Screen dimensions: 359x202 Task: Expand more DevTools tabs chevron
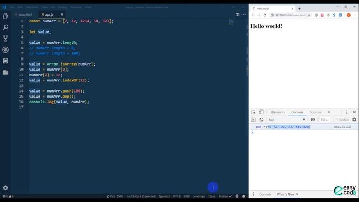[329, 112]
